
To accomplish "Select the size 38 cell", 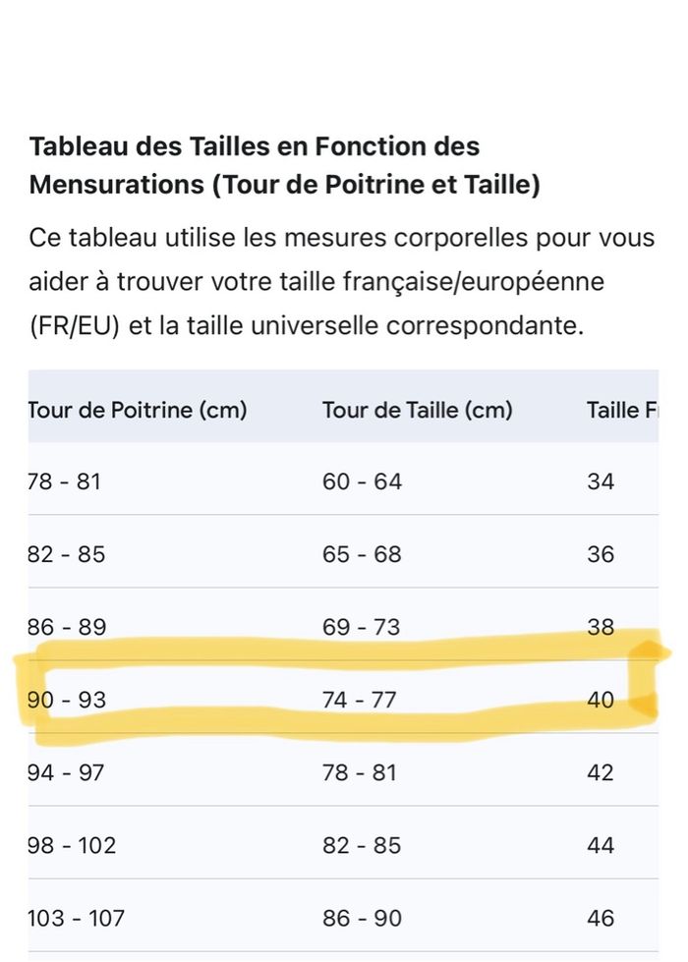I will (601, 627).
